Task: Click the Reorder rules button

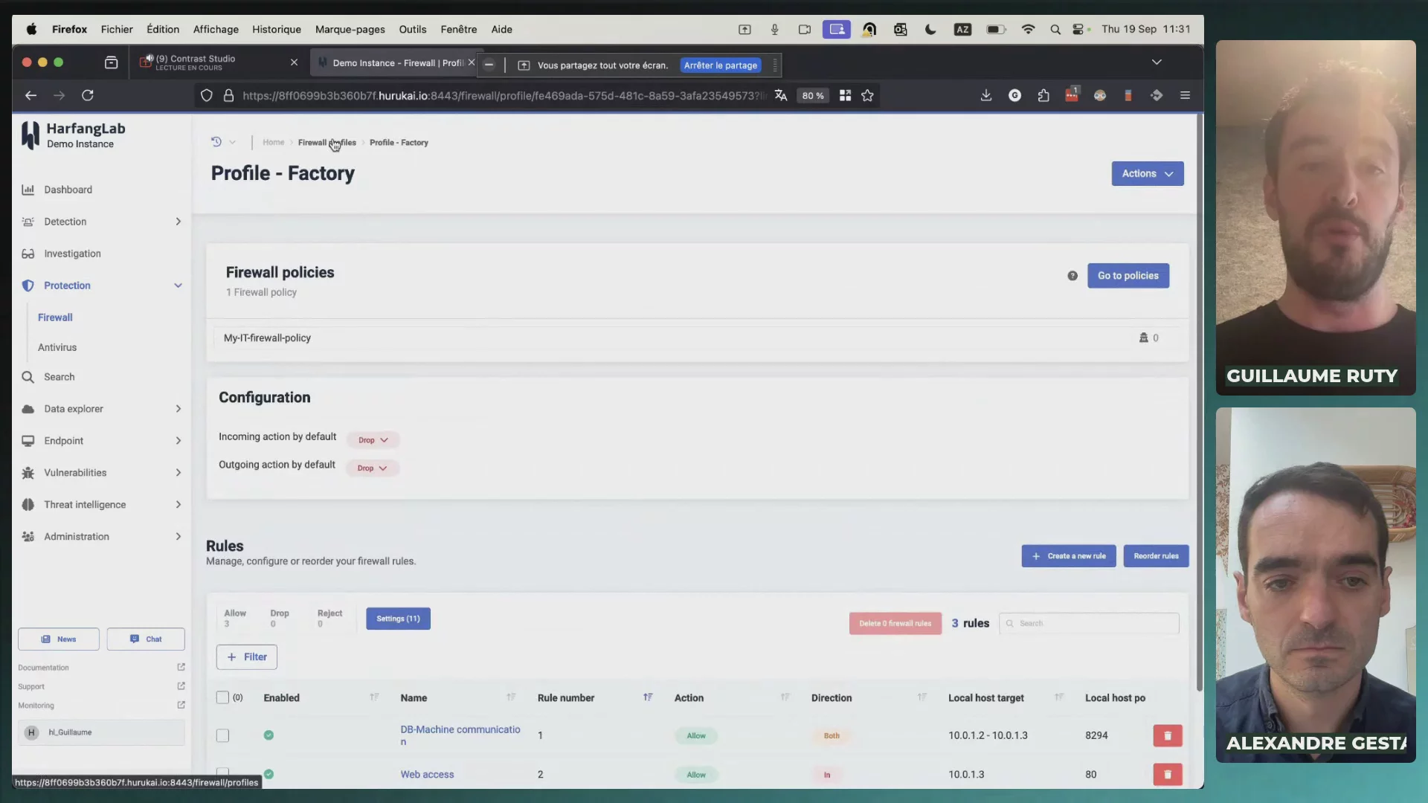Action: (x=1157, y=556)
